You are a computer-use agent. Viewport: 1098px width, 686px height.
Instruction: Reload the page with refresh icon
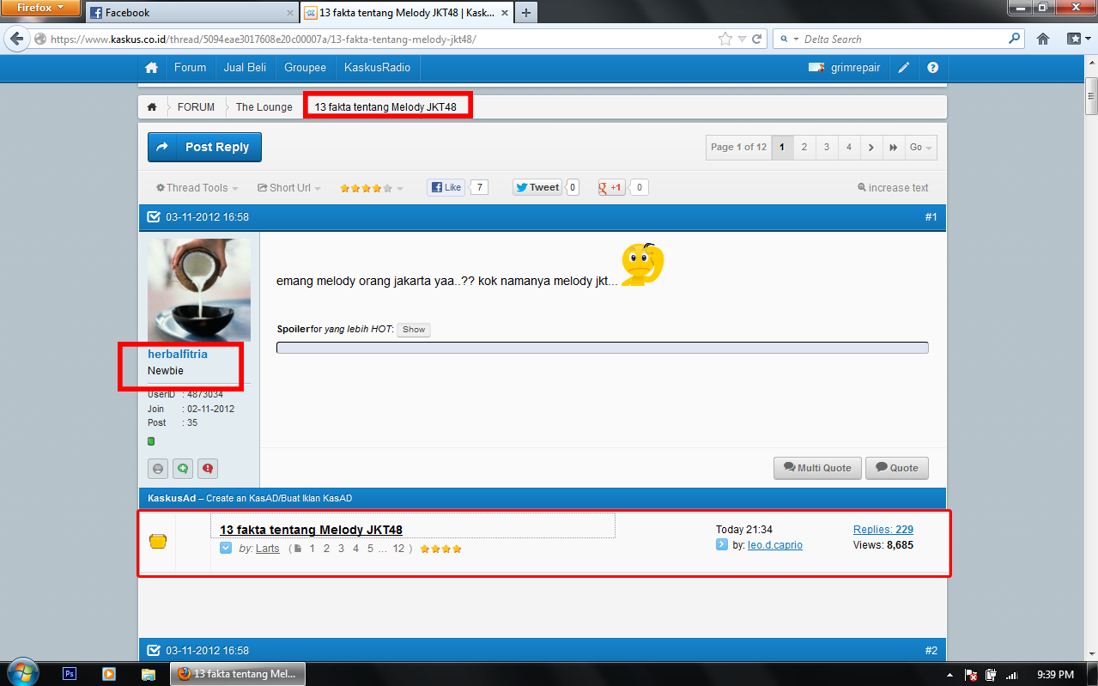(x=757, y=39)
